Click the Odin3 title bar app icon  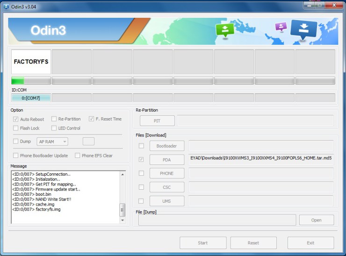pyautogui.click(x=6, y=6)
